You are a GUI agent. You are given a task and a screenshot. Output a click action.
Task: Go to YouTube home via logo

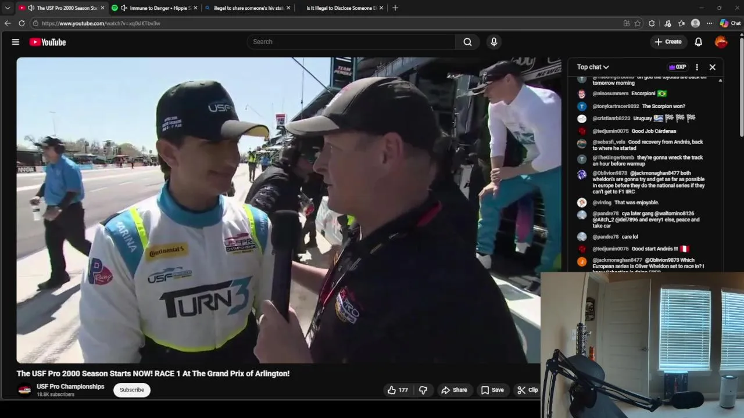click(48, 42)
